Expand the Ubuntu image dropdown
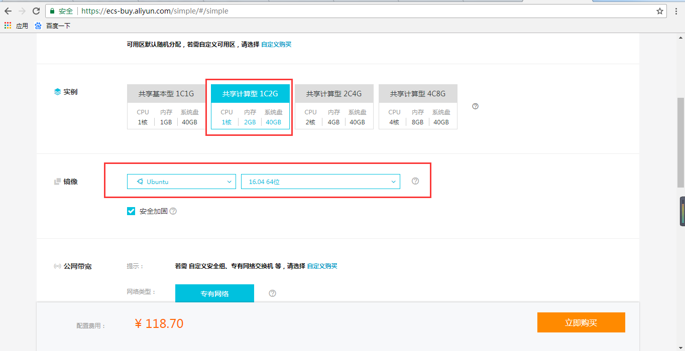The width and height of the screenshot is (685, 351). 181,182
